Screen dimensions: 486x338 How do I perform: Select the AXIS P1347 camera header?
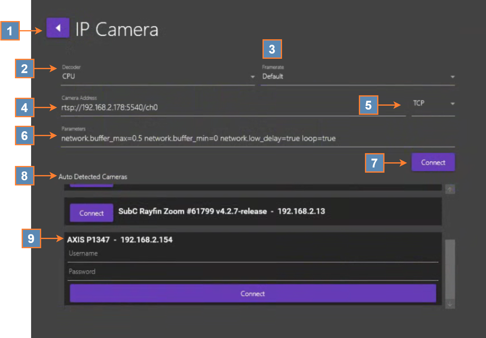coord(120,240)
